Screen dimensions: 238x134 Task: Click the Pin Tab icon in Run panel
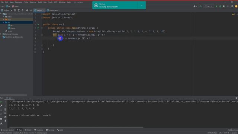[x=1, y=124]
